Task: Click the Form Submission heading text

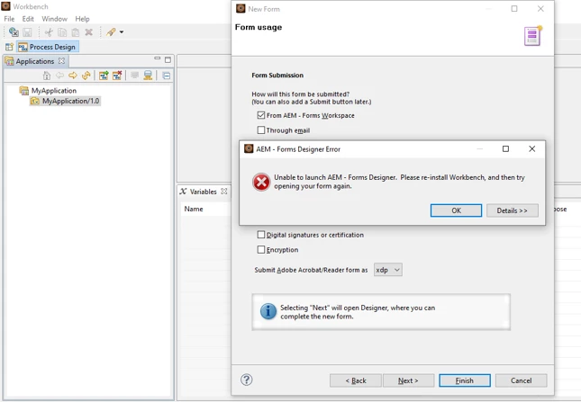Action: pos(277,75)
